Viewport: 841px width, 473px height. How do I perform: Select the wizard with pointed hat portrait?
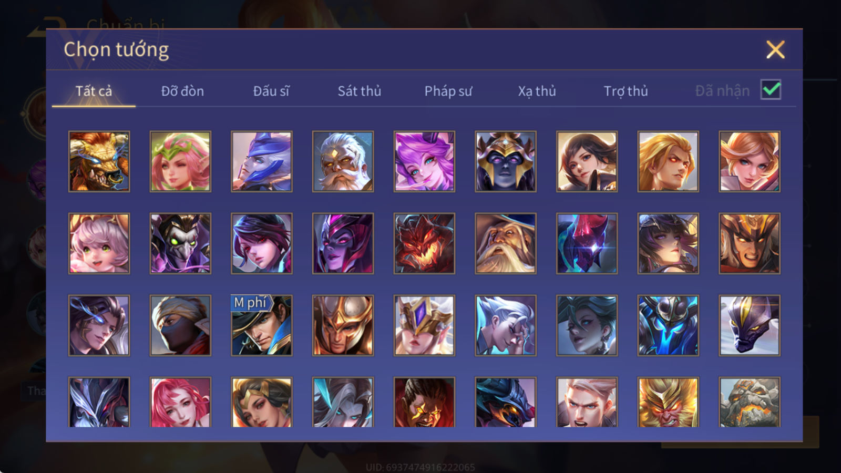tap(506, 243)
